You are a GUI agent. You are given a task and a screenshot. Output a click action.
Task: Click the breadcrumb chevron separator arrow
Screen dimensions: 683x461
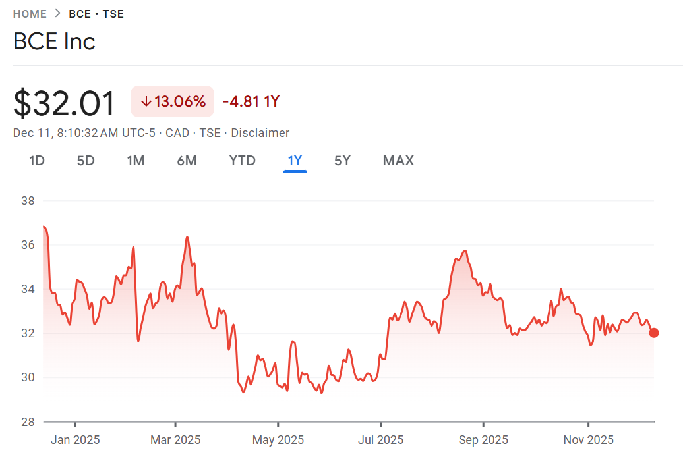click(58, 14)
